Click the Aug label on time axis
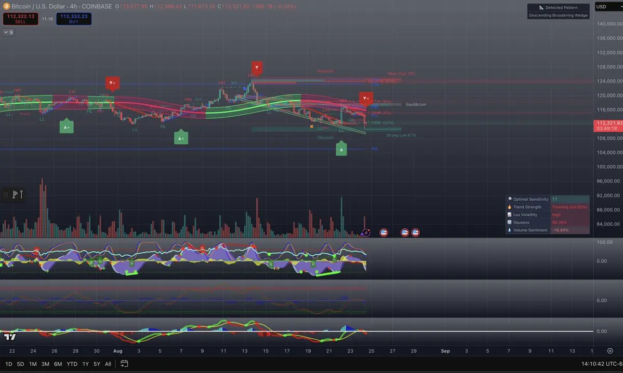623x373 pixels. [x=117, y=351]
